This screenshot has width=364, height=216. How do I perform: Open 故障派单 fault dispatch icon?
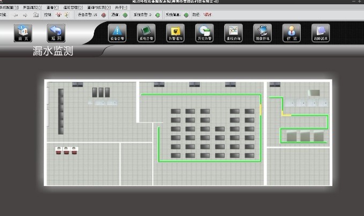click(320, 32)
